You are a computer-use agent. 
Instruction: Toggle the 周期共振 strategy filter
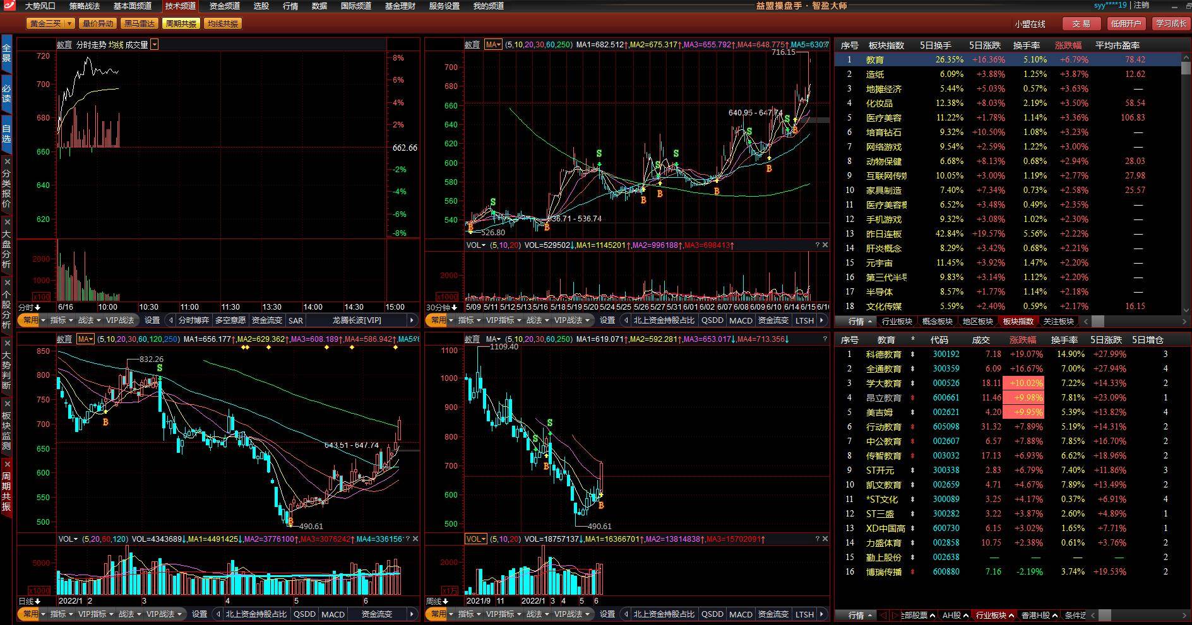(181, 24)
